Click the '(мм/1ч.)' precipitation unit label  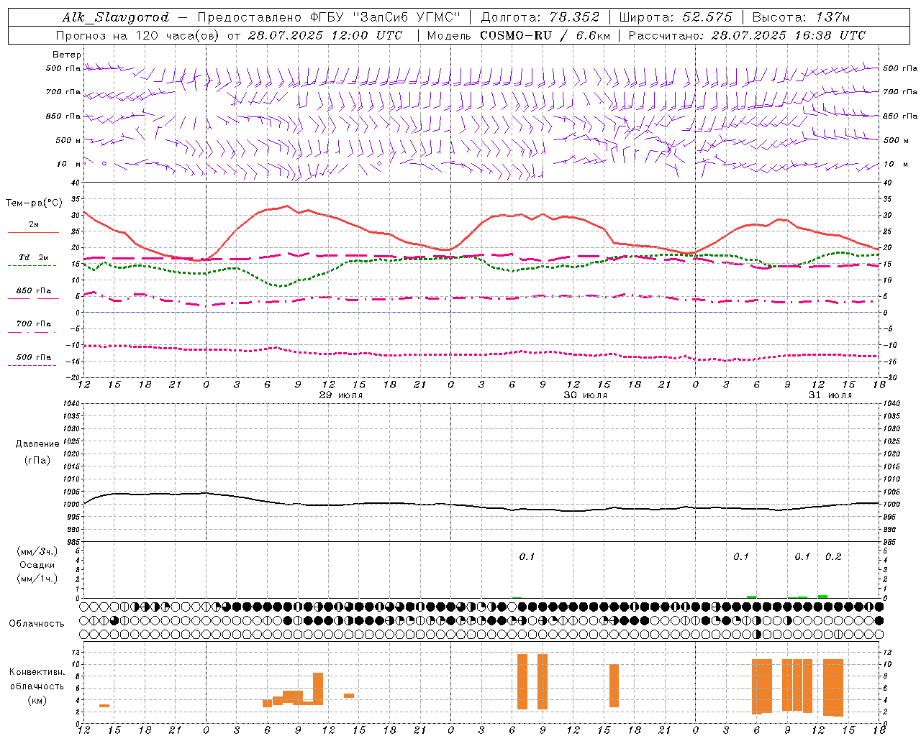(x=37, y=579)
